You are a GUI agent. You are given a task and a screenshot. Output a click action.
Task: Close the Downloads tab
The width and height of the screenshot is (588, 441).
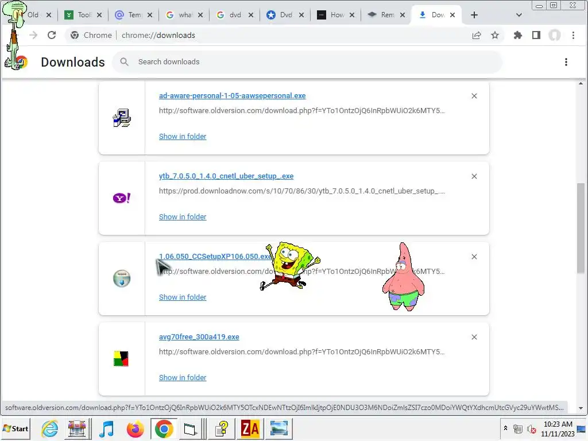452,15
